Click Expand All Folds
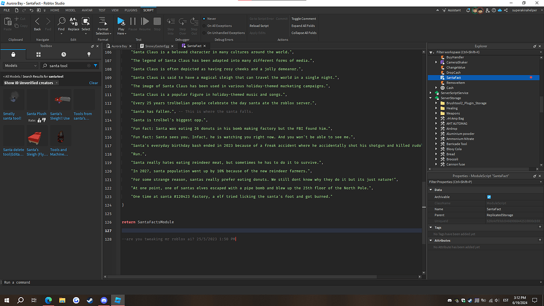 point(303,26)
